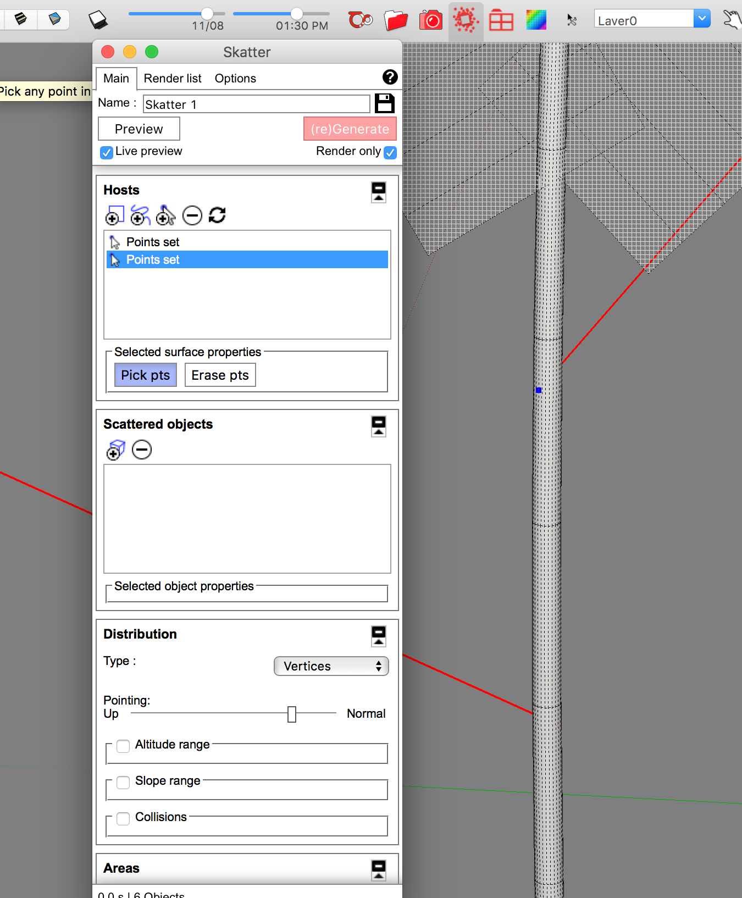The image size is (742, 898).
Task: Remove a scattered object with the minus icon
Action: (x=142, y=450)
